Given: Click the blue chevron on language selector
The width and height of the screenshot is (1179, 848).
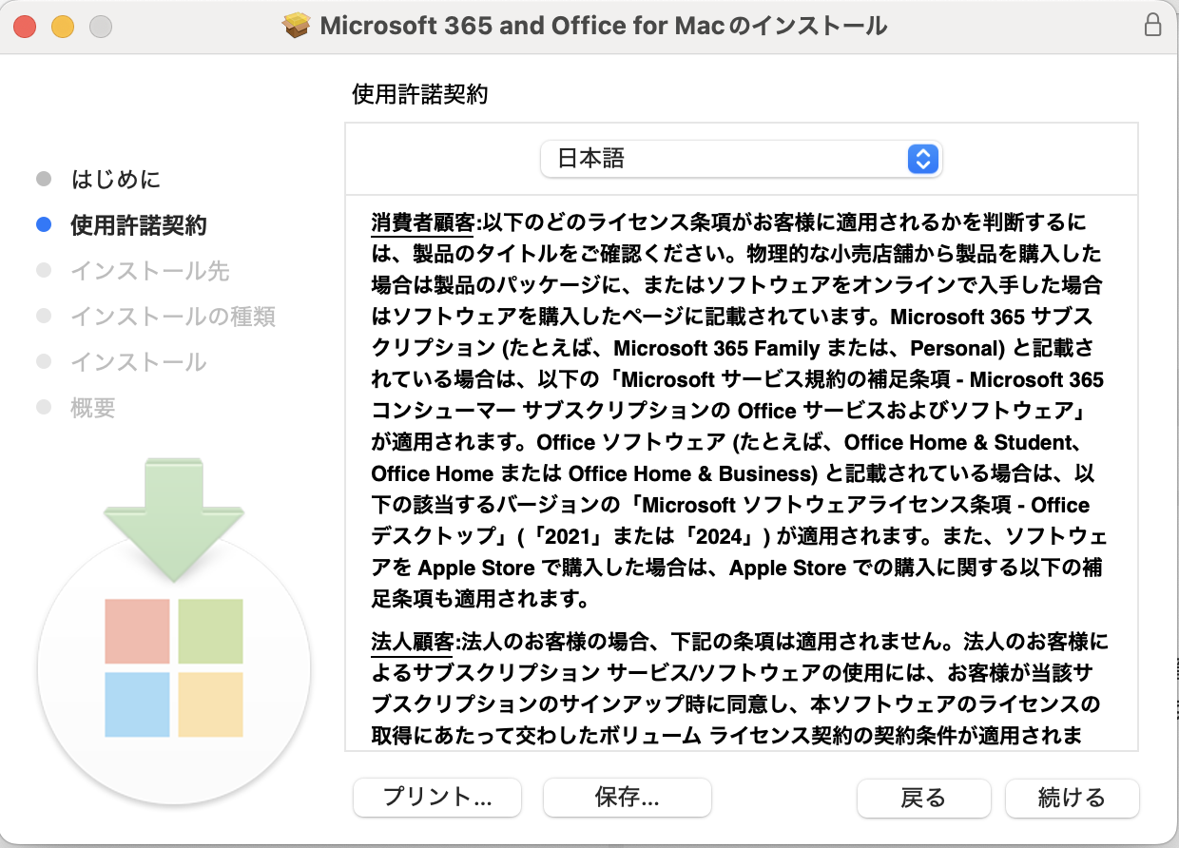Looking at the screenshot, I should click(x=923, y=159).
